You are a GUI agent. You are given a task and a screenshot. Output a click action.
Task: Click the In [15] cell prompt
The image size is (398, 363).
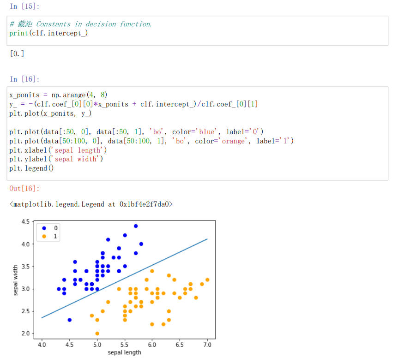[x=24, y=6]
